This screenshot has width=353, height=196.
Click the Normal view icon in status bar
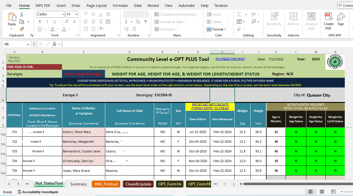coord(311,192)
